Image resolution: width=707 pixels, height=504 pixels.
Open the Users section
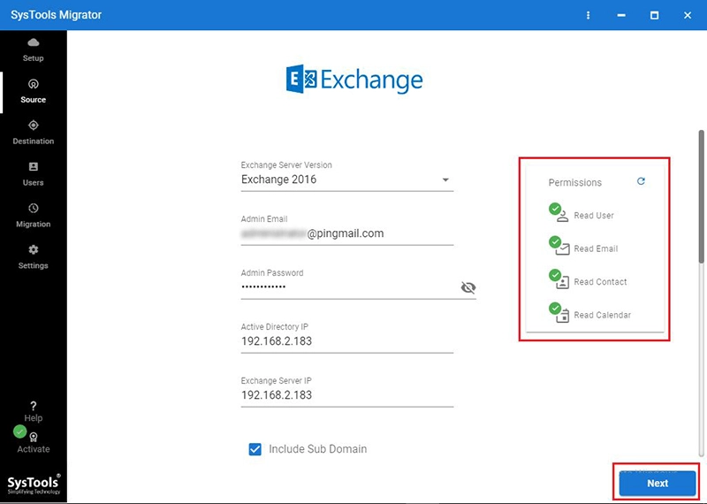[34, 174]
